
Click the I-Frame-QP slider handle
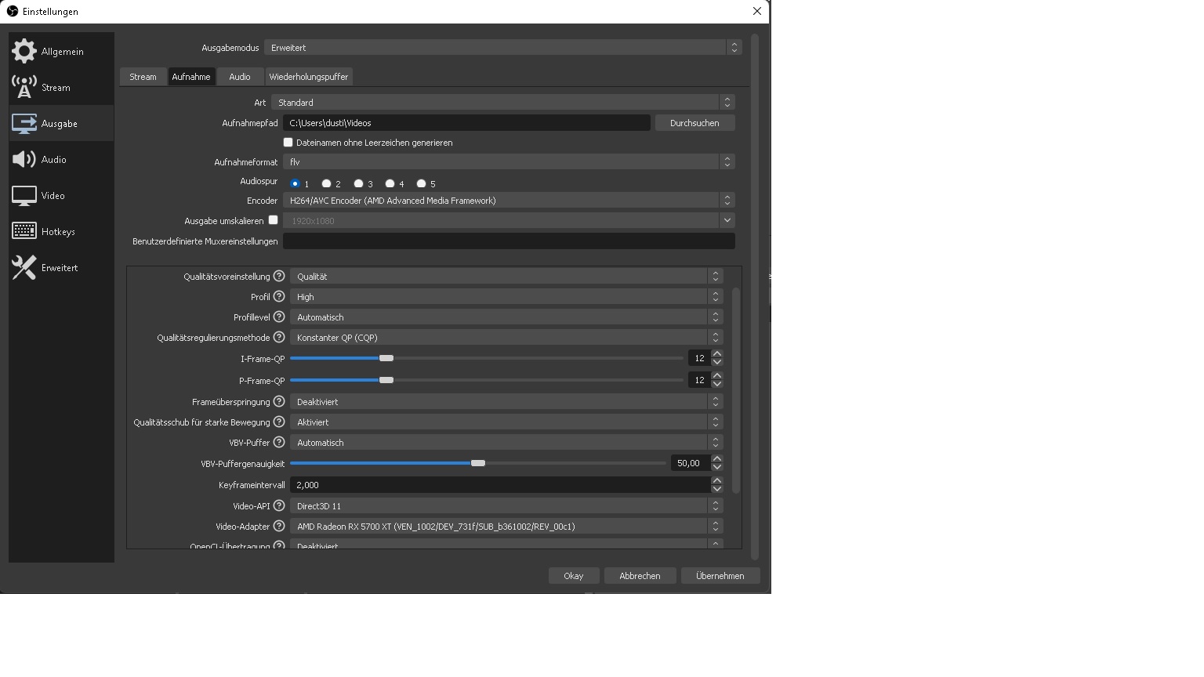click(386, 358)
